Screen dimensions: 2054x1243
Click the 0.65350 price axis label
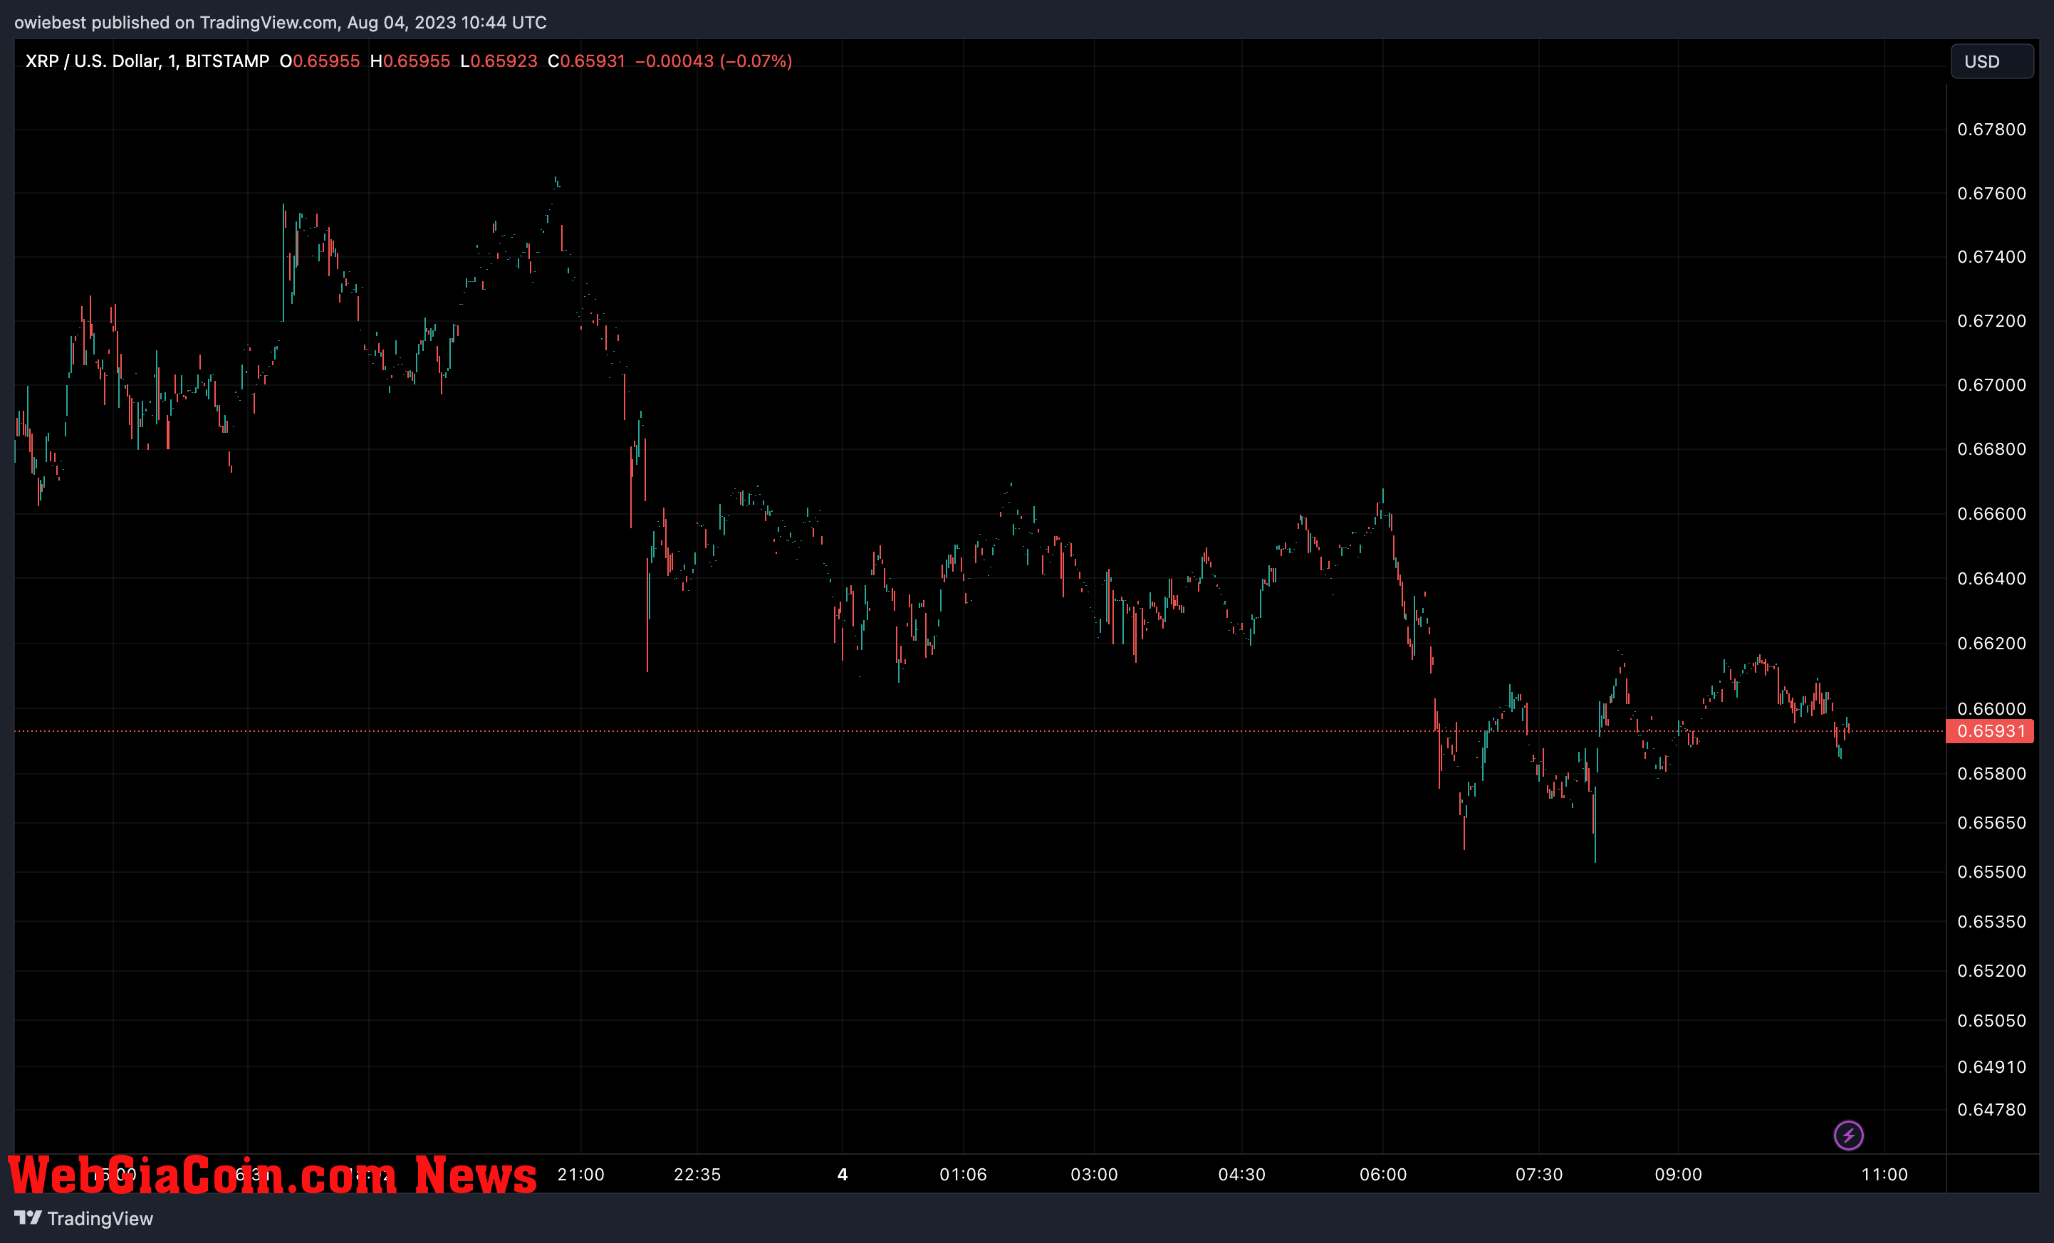1991,921
